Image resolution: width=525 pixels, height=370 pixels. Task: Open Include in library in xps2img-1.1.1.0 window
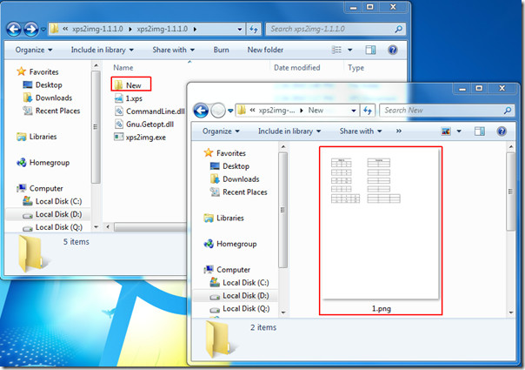pyautogui.click(x=102, y=50)
